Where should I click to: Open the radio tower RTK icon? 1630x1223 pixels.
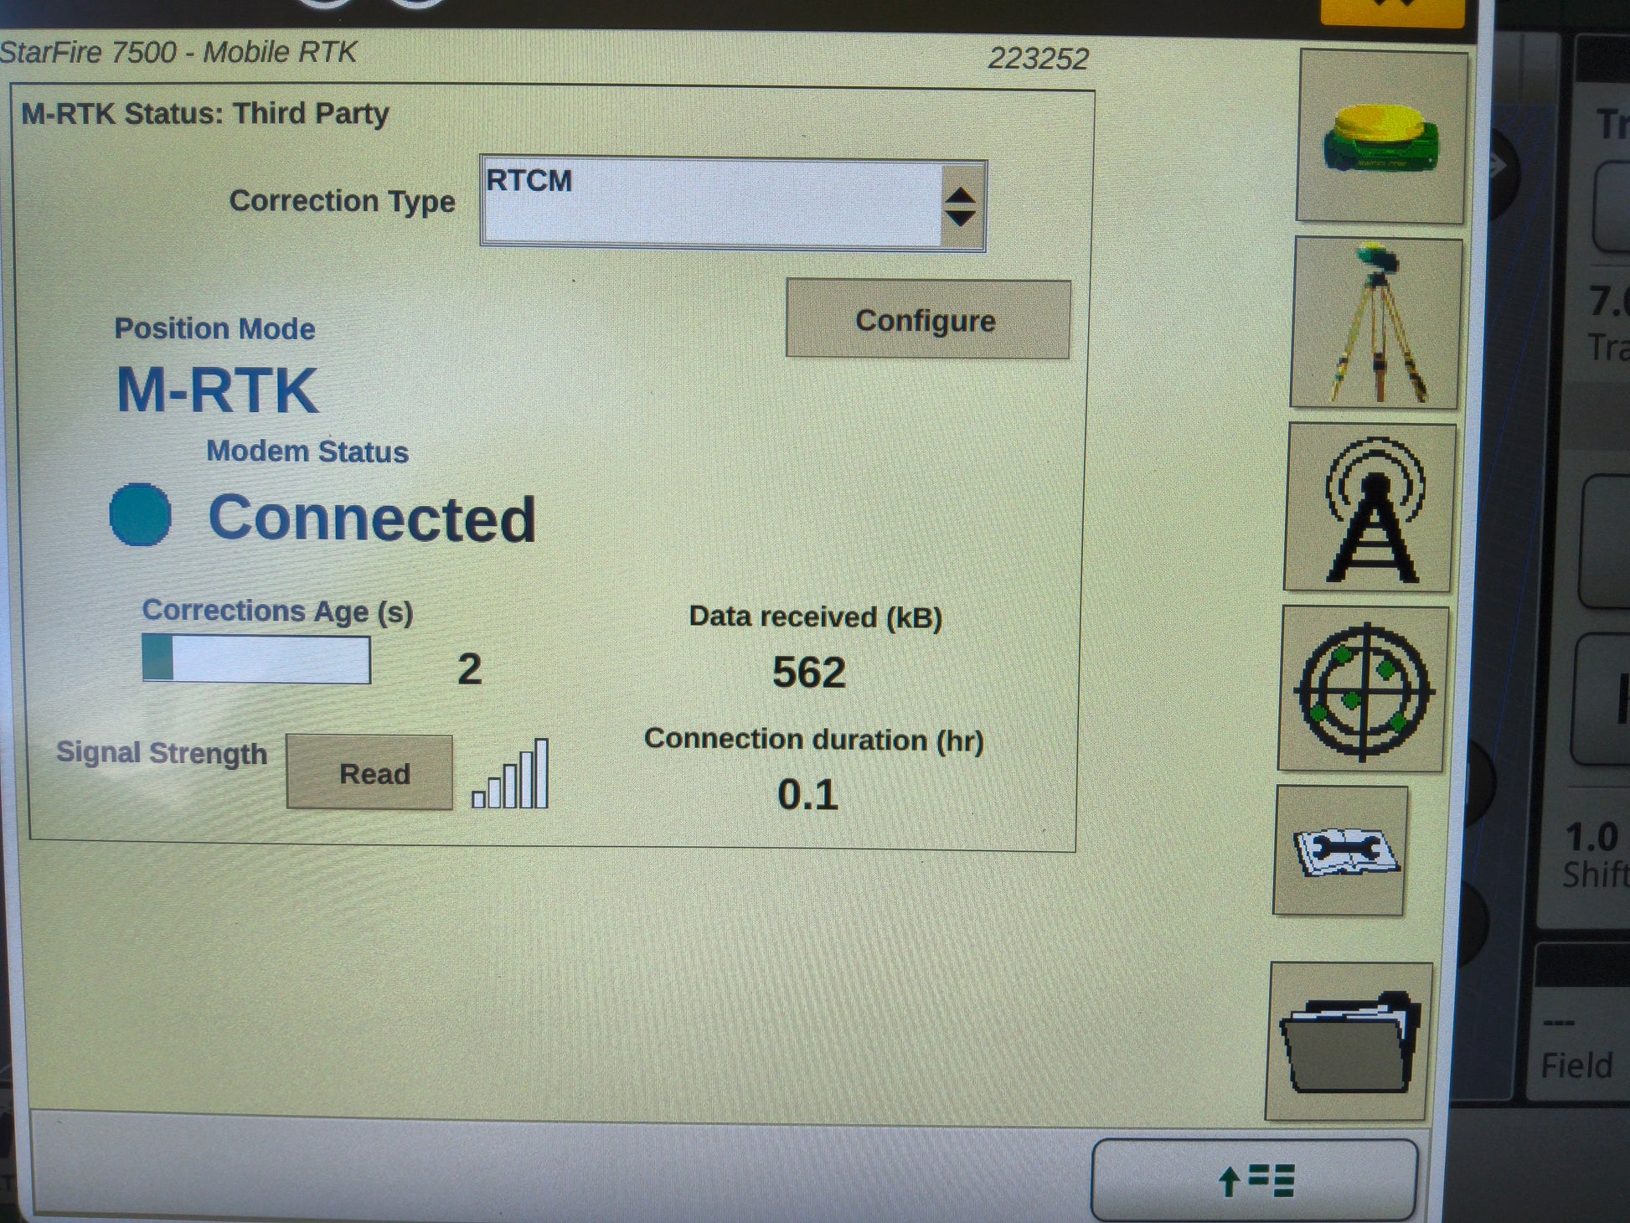1370,508
